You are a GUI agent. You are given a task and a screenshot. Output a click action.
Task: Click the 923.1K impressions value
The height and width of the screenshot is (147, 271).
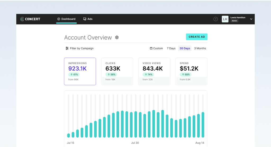tap(78, 69)
